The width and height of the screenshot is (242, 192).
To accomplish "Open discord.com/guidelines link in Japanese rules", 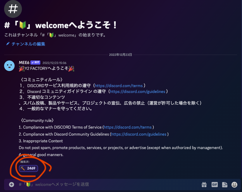I will point(138,91).
